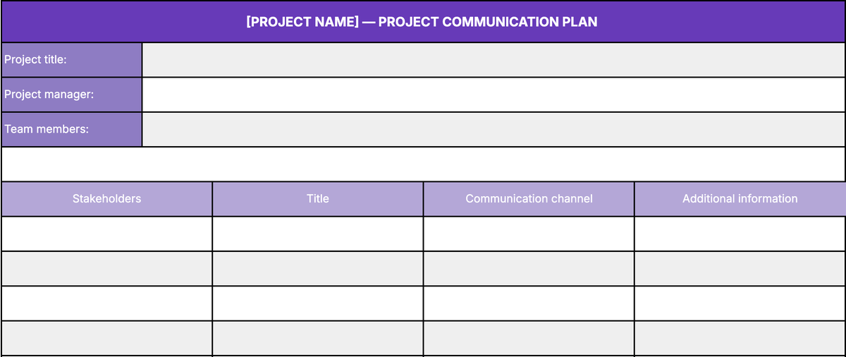This screenshot has width=846, height=357.
Task: Select the Project title label cell
Action: click(71, 60)
